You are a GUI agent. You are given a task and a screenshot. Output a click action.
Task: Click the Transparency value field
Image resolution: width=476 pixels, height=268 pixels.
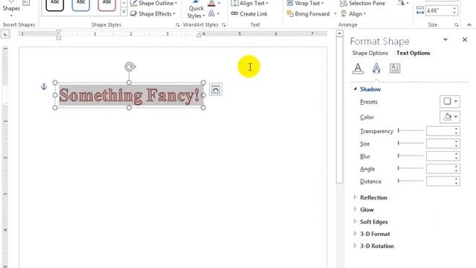440,131
